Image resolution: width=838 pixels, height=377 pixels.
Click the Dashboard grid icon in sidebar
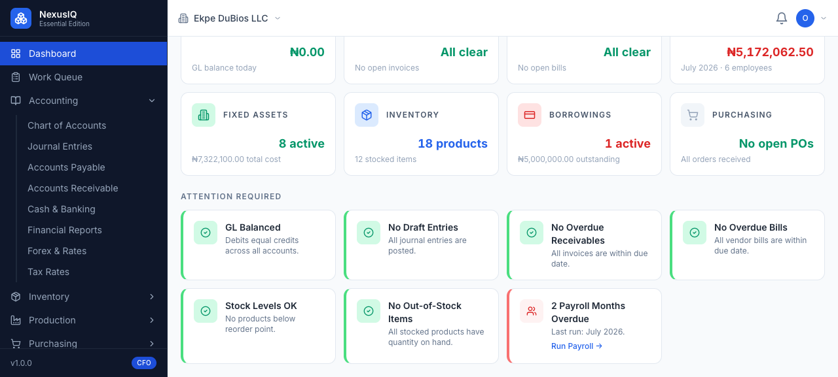(x=16, y=54)
